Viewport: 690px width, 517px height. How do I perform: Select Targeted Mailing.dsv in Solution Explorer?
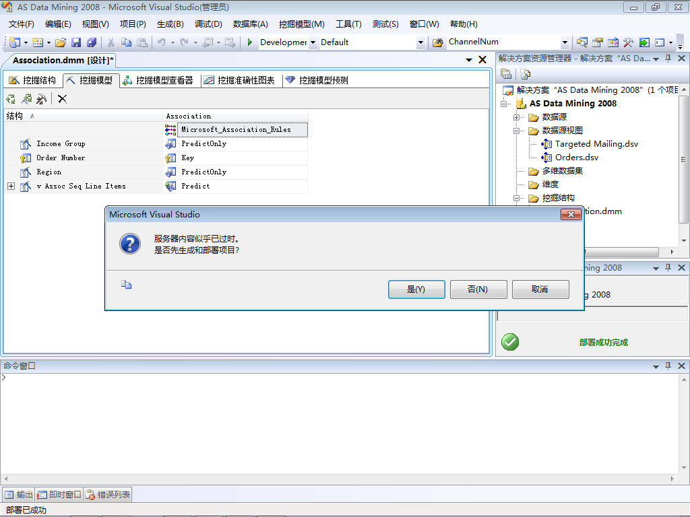click(596, 144)
